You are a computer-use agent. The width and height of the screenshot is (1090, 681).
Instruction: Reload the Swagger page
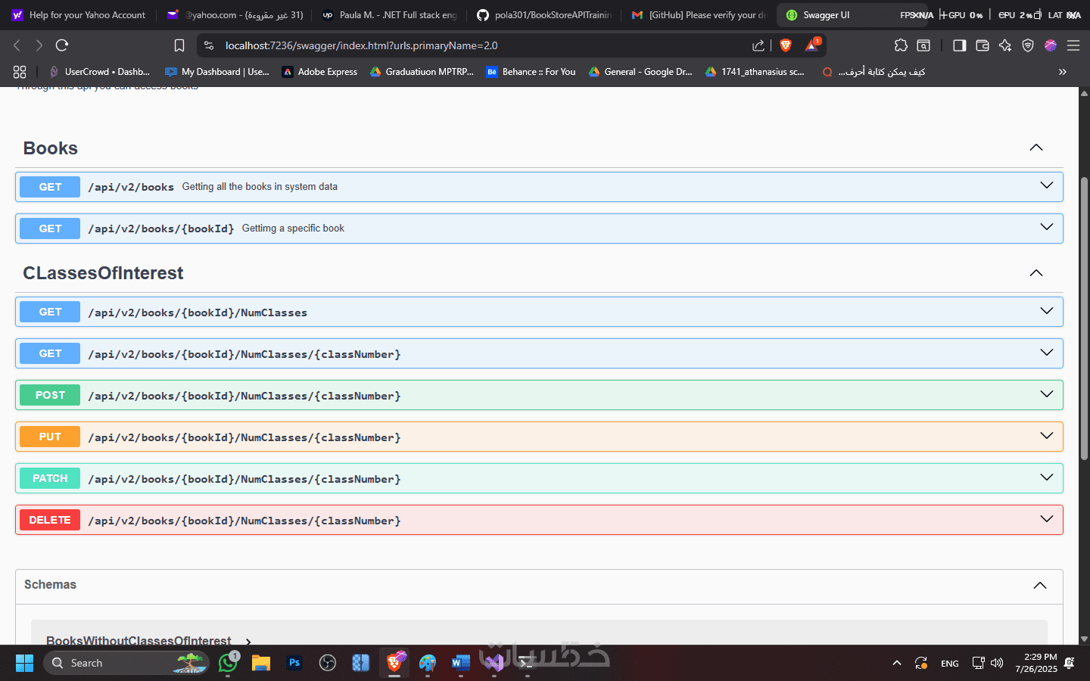click(x=62, y=45)
